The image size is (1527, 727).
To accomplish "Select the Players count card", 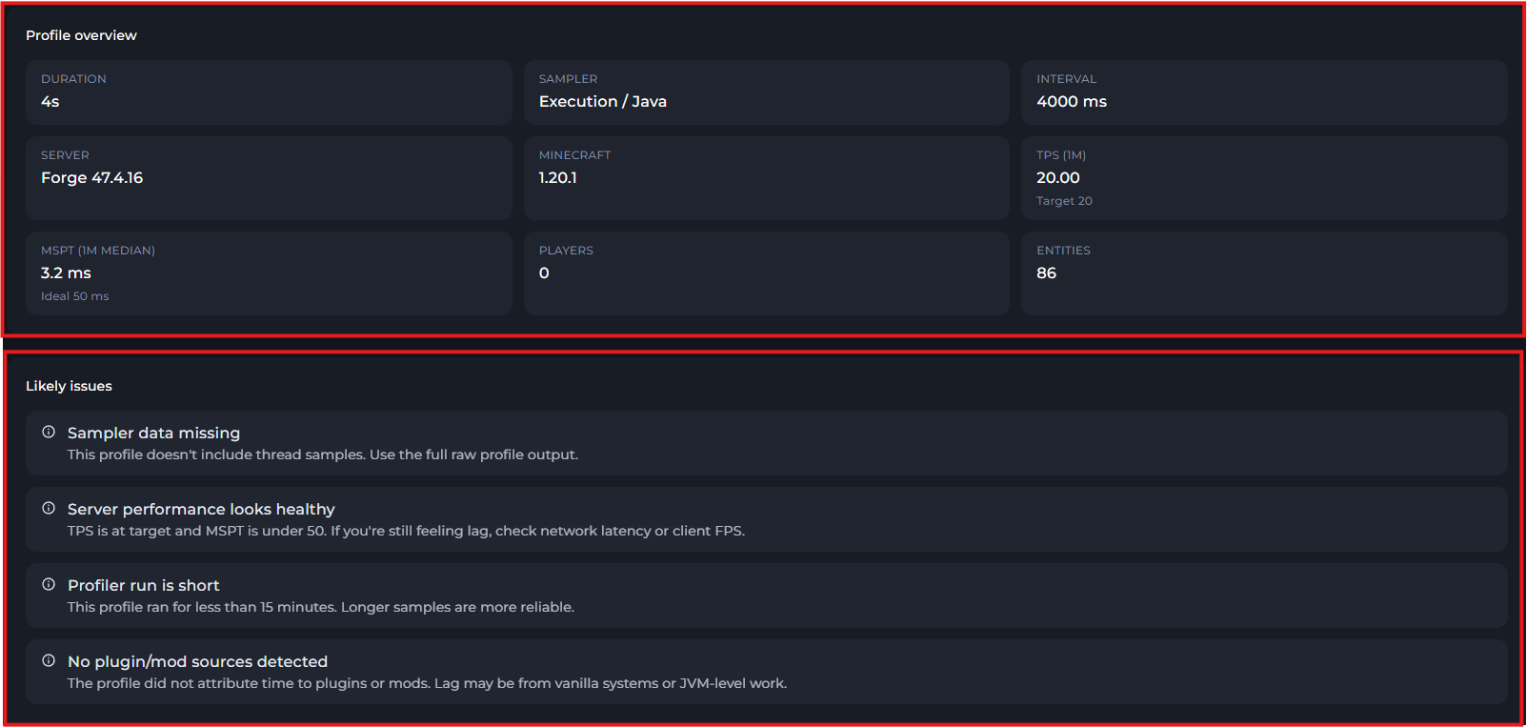I will point(766,273).
